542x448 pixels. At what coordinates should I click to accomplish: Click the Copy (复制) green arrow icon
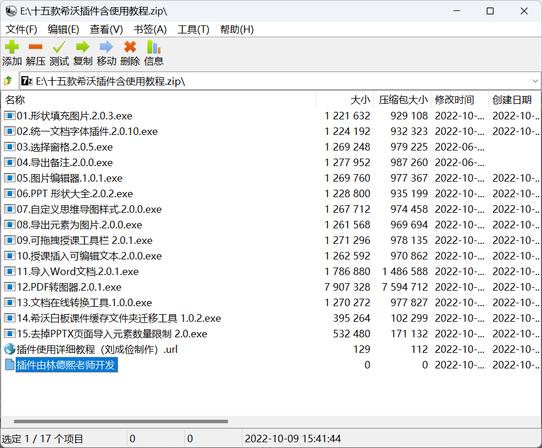(82, 48)
